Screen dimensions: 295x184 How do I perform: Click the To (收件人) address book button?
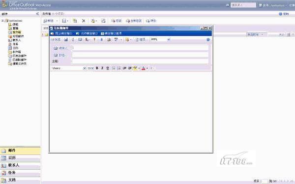tap(61, 48)
